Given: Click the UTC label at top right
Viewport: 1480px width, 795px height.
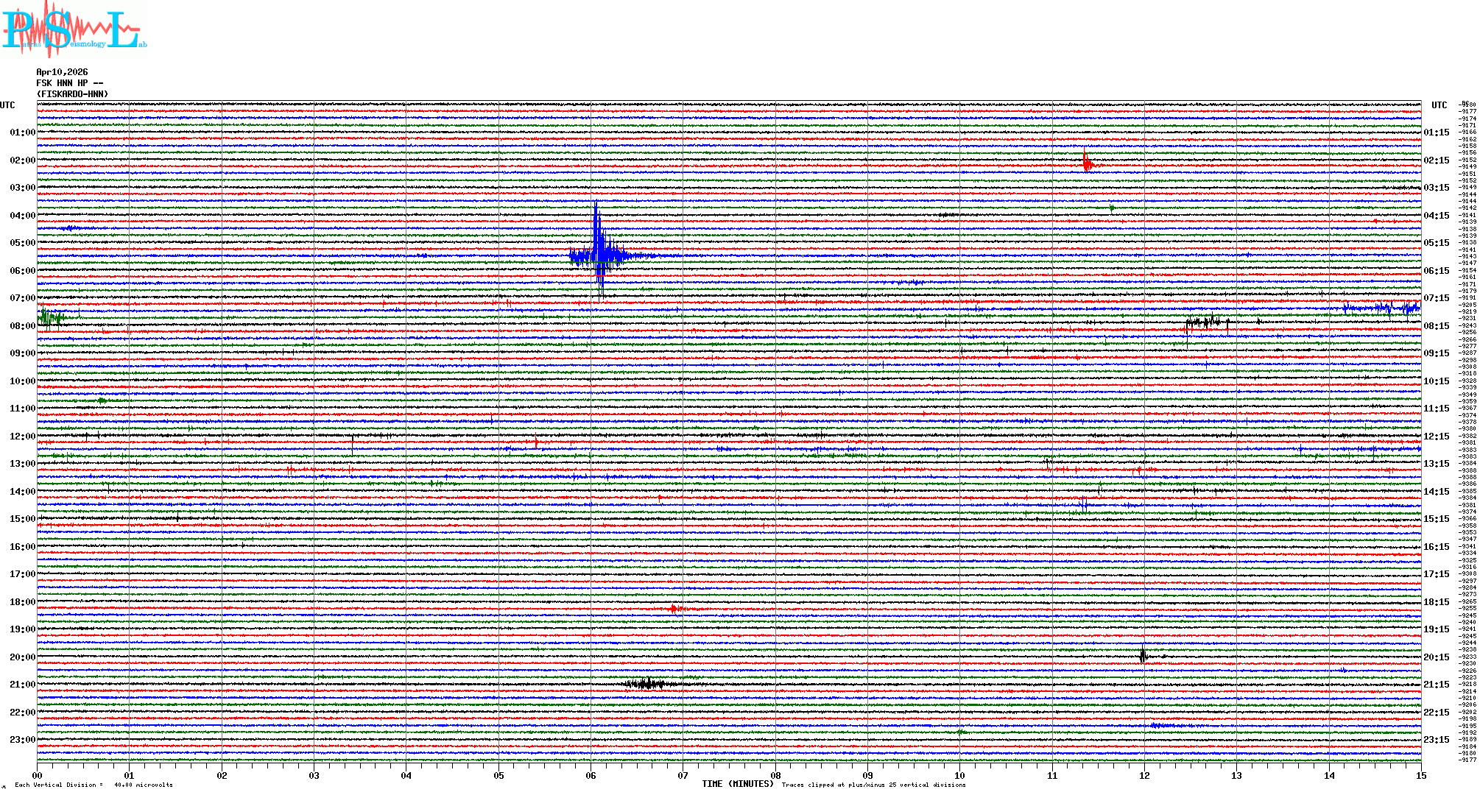Looking at the screenshot, I should (x=1439, y=105).
